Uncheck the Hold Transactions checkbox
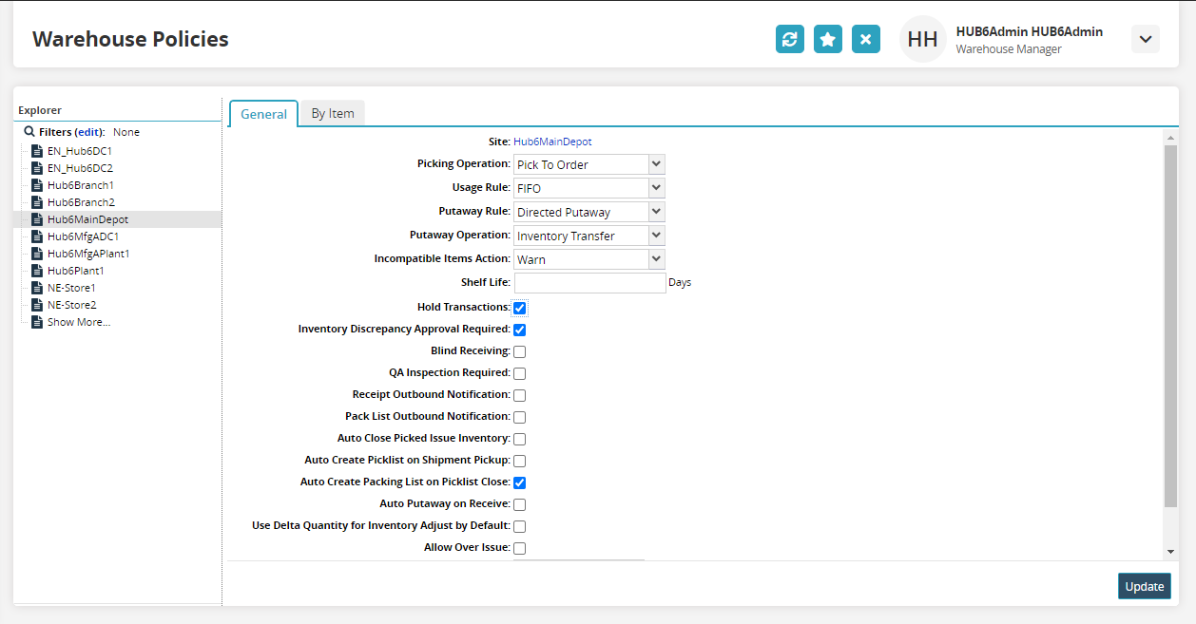1196x624 pixels. [520, 308]
